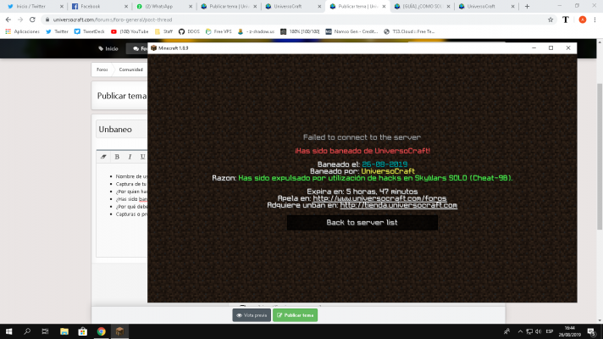Image resolution: width=603 pixels, height=339 pixels.
Task: Reload the current page
Action: (x=32, y=19)
